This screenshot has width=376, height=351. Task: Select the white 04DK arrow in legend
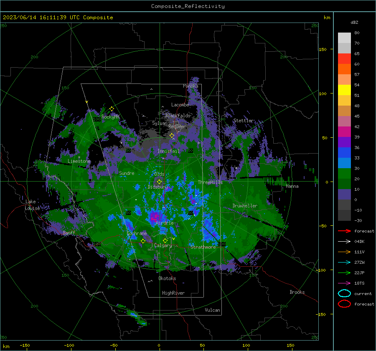[344, 242]
